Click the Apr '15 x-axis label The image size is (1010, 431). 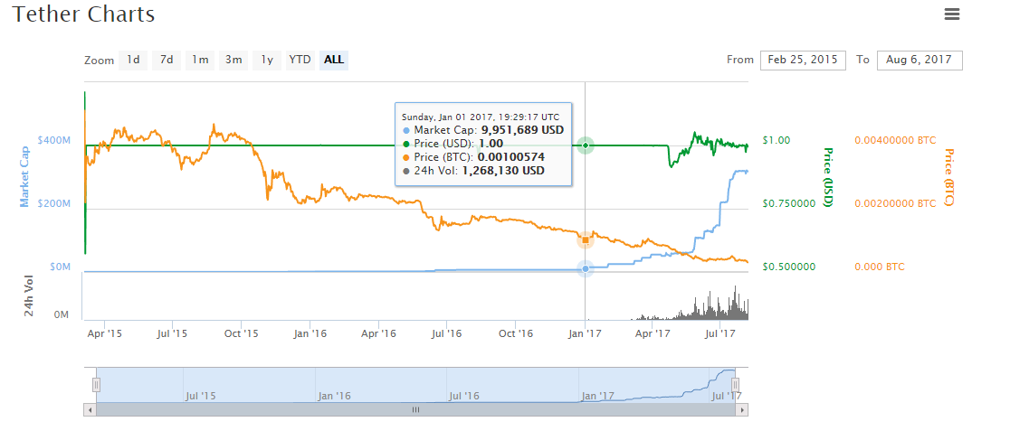pos(104,333)
